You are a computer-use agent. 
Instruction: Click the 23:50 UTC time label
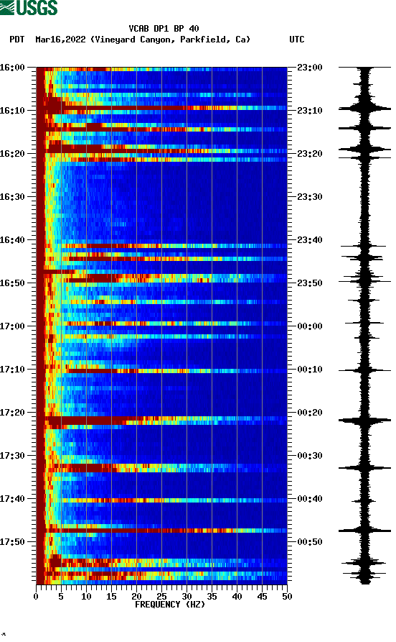[310, 283]
